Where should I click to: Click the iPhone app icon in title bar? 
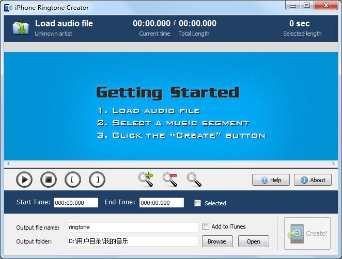[x=7, y=7]
